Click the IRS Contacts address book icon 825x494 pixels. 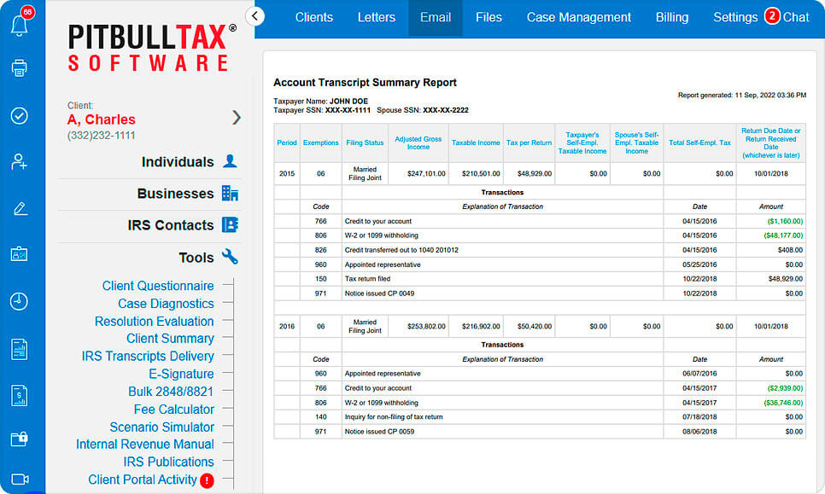click(230, 224)
